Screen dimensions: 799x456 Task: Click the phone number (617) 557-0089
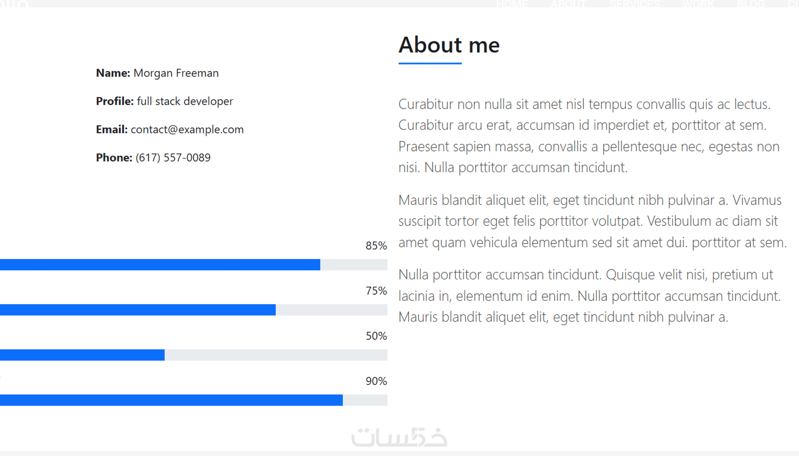(x=173, y=158)
